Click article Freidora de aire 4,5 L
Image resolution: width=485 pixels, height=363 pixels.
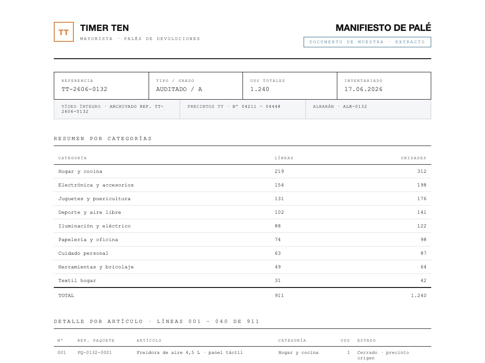pyautogui.click(x=190, y=353)
